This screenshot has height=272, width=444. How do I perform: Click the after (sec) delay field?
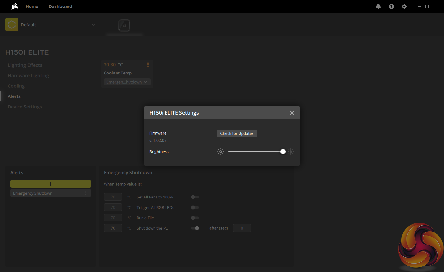(x=242, y=228)
